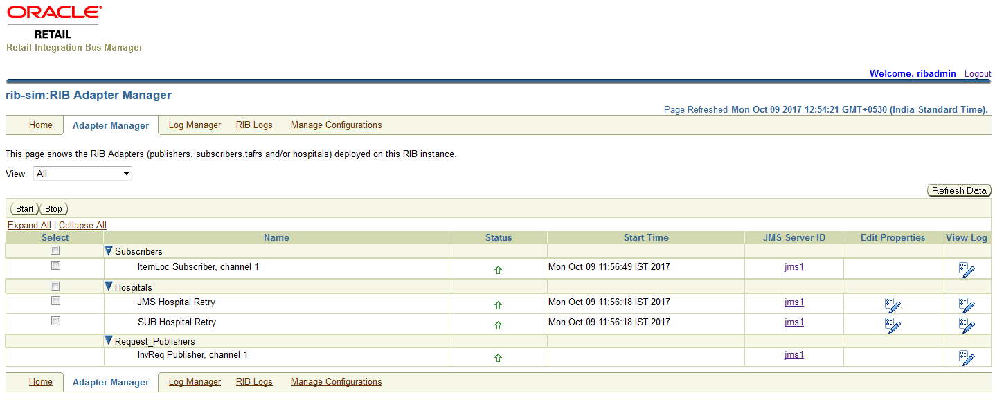Open the bottom RIB Logs tab
Image resolution: width=995 pixels, height=400 pixels.
click(x=254, y=382)
